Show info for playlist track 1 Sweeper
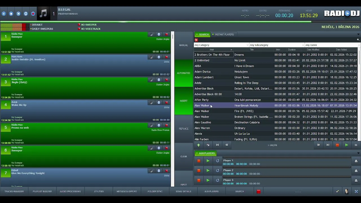The height and width of the screenshot is (203, 361). pyautogui.click(x=159, y=34)
